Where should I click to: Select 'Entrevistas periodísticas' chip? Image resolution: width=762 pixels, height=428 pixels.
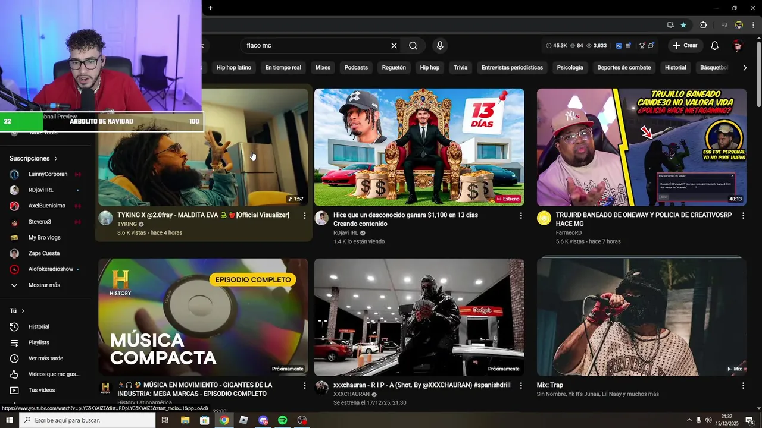tap(512, 68)
